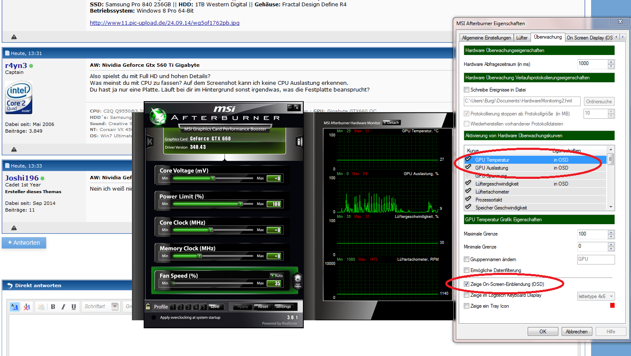Toggle the profile lock padlock icon
The height and width of the screenshot is (356, 631).
148,306
